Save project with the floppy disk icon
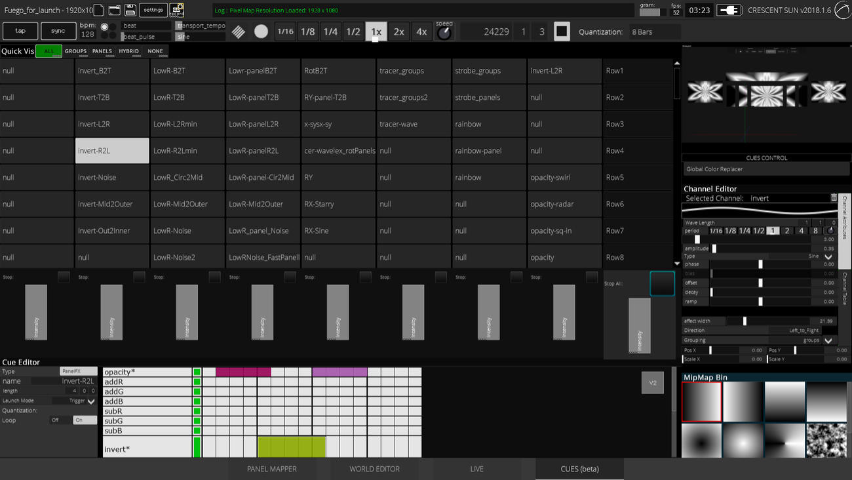 [130, 10]
